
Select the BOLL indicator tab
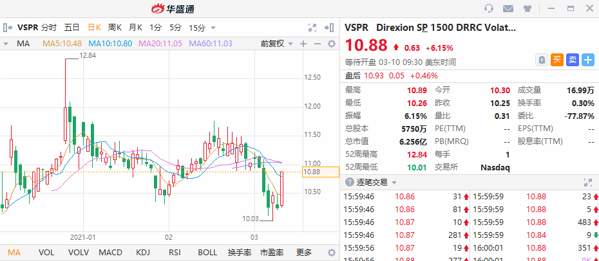[207, 252]
